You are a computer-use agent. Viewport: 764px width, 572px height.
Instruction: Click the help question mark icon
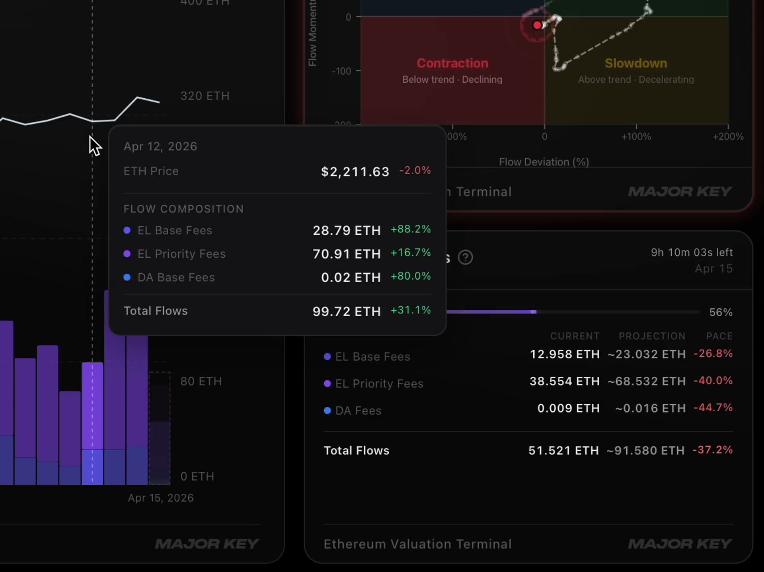click(x=465, y=257)
